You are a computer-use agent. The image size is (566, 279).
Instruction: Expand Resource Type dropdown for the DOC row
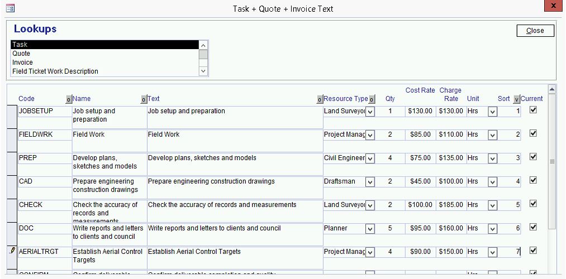[x=370, y=229]
